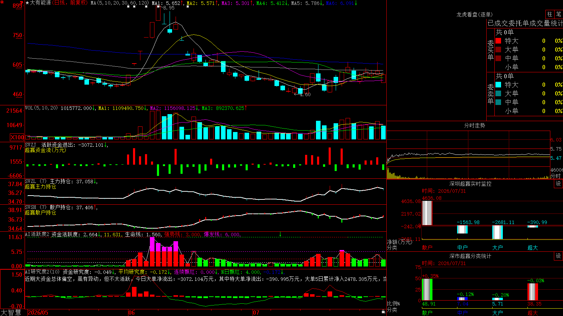Viewport: 563px width, 316px height.
Task: Click the MA2: 5.571 value
Action: [201, 3]
